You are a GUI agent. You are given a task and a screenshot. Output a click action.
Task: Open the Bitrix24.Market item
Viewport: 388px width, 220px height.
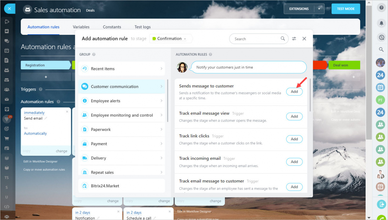point(122,186)
